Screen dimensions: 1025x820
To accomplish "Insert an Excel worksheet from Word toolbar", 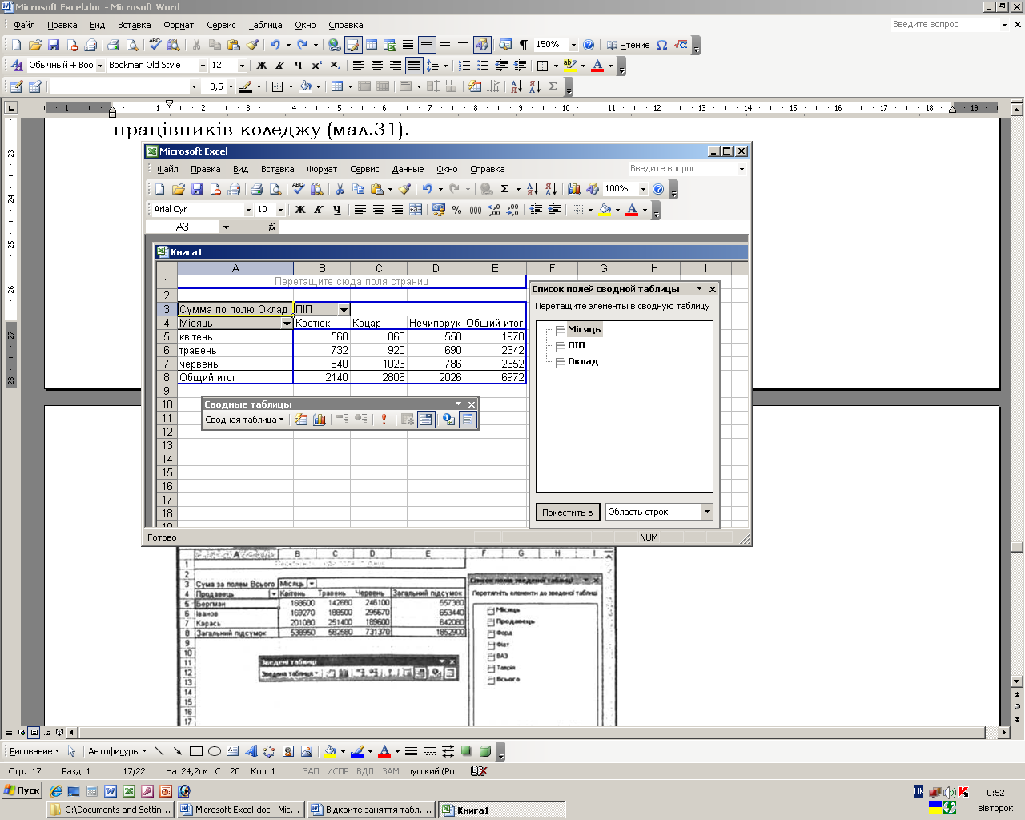I will [390, 45].
